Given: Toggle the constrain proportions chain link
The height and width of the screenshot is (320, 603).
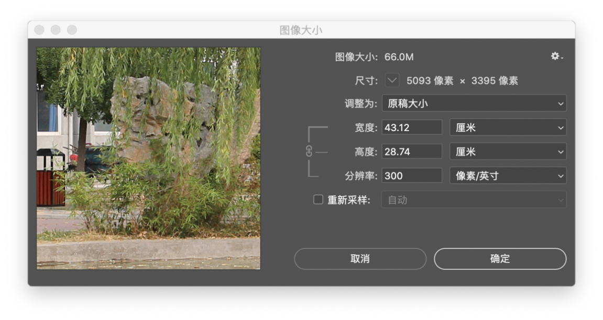Looking at the screenshot, I should pos(309,151).
